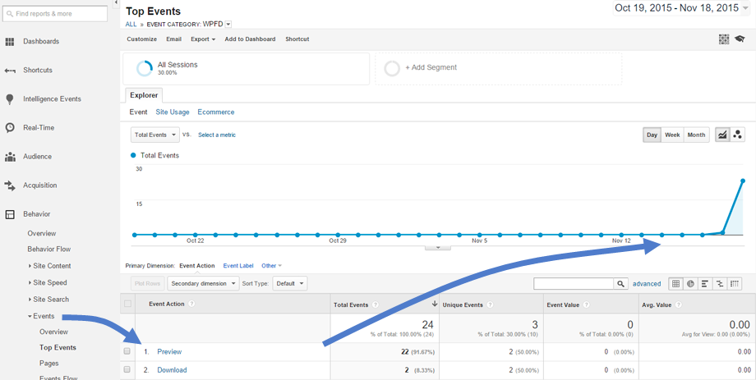
Task: Click the last data point on chart
Action: point(743,181)
